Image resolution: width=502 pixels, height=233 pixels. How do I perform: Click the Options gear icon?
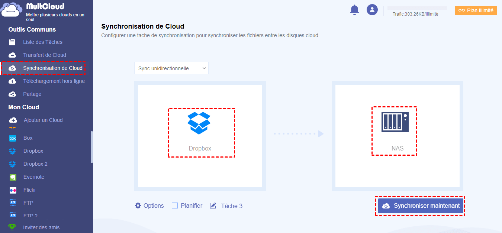pos(138,206)
